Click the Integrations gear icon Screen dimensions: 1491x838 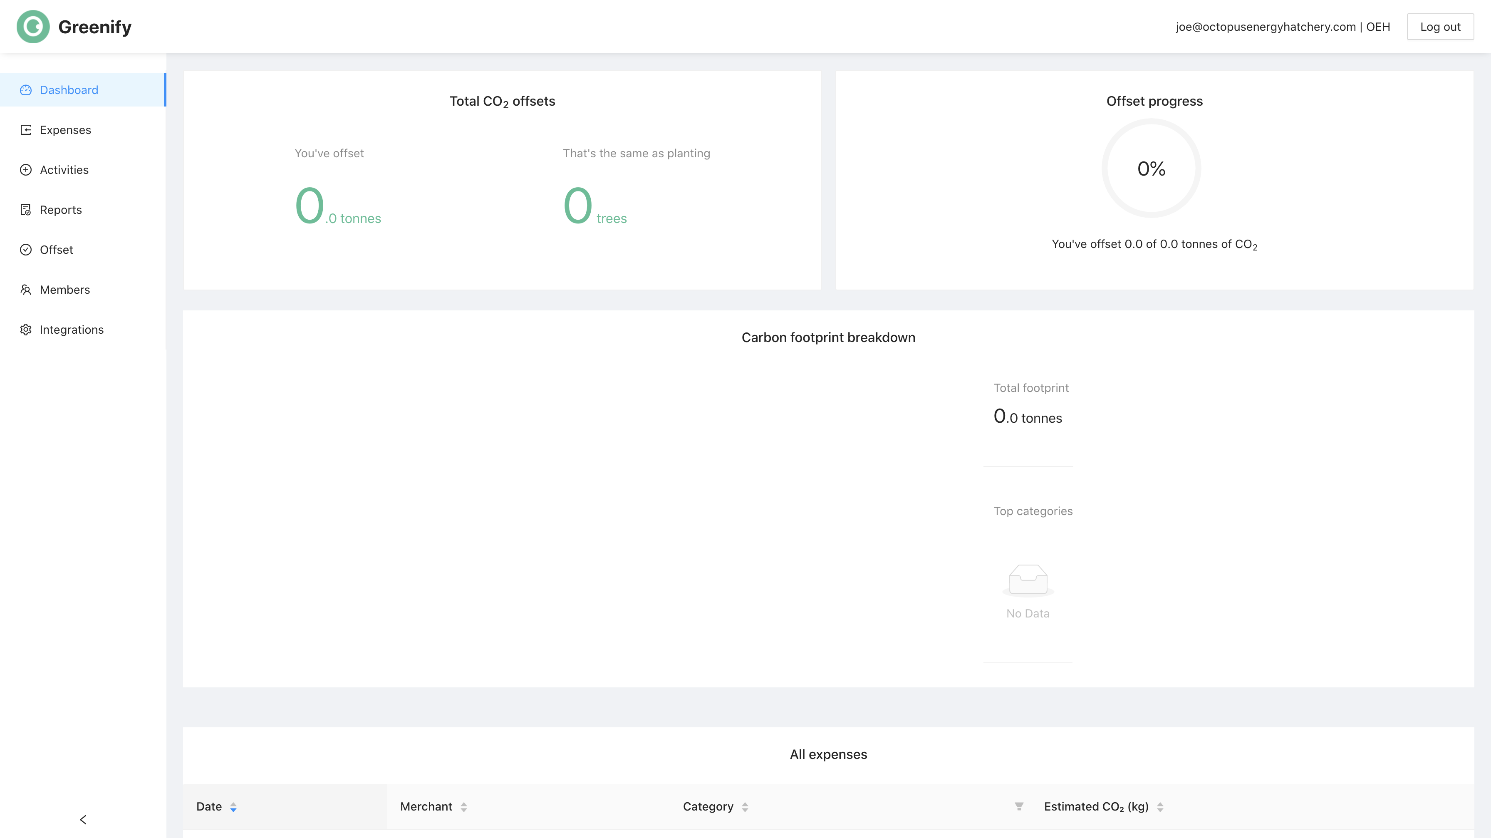click(x=25, y=329)
